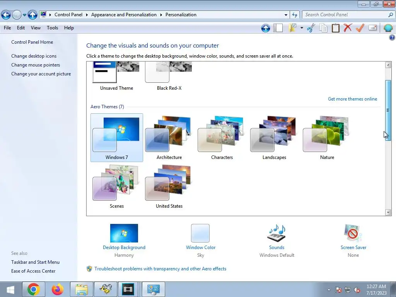Select the Landscapes theme

[x=274, y=138]
